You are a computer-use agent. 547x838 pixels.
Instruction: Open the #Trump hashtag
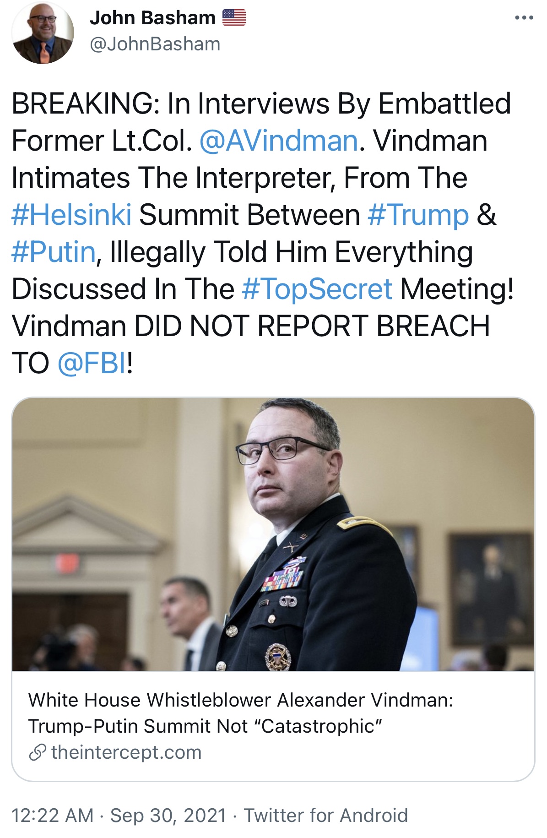click(x=418, y=215)
